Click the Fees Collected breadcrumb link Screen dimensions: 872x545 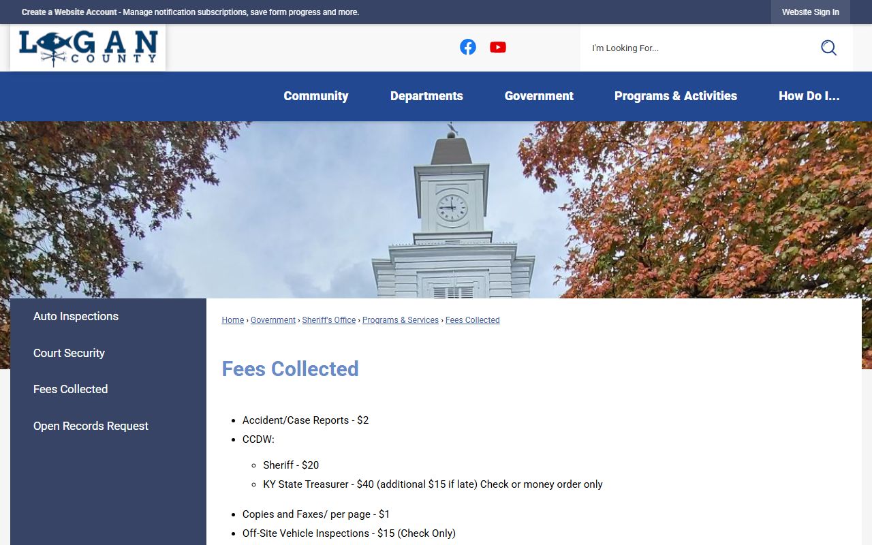[473, 320]
